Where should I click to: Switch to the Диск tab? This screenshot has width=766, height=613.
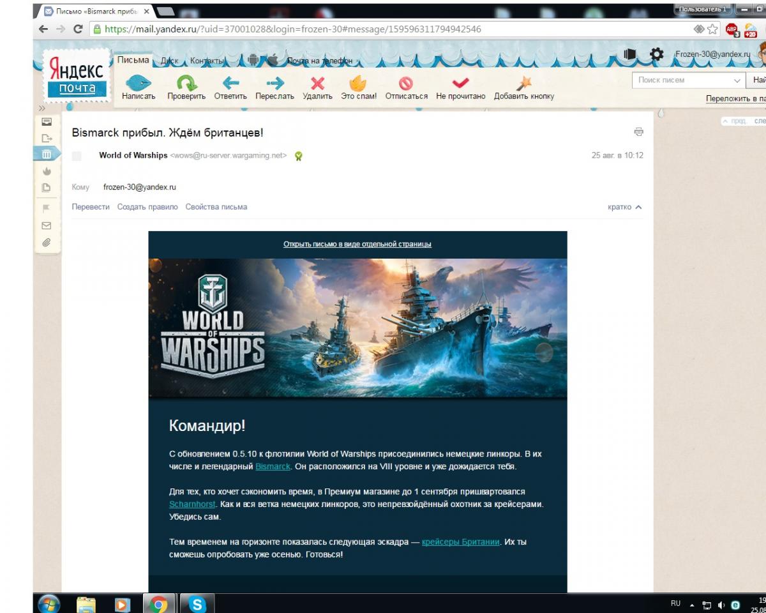pos(169,61)
